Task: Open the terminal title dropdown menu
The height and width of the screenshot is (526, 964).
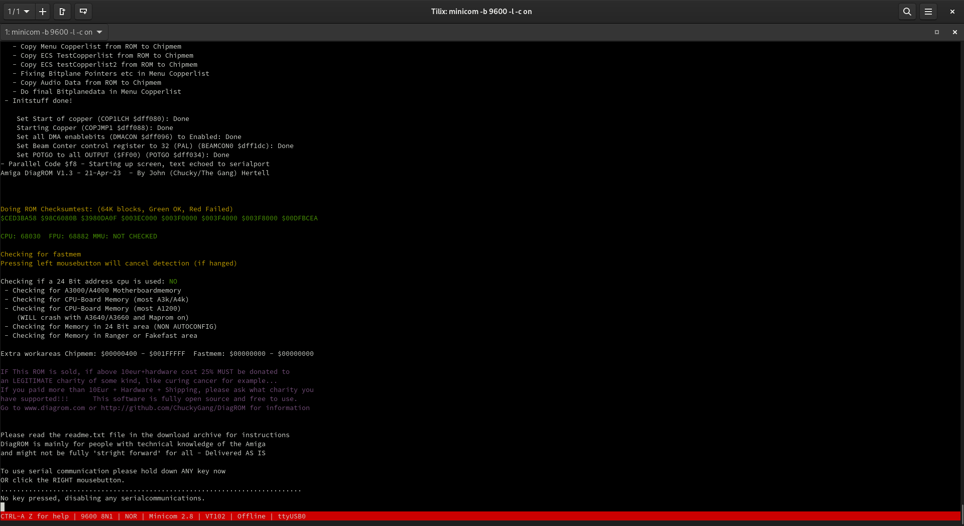Action: point(54,32)
